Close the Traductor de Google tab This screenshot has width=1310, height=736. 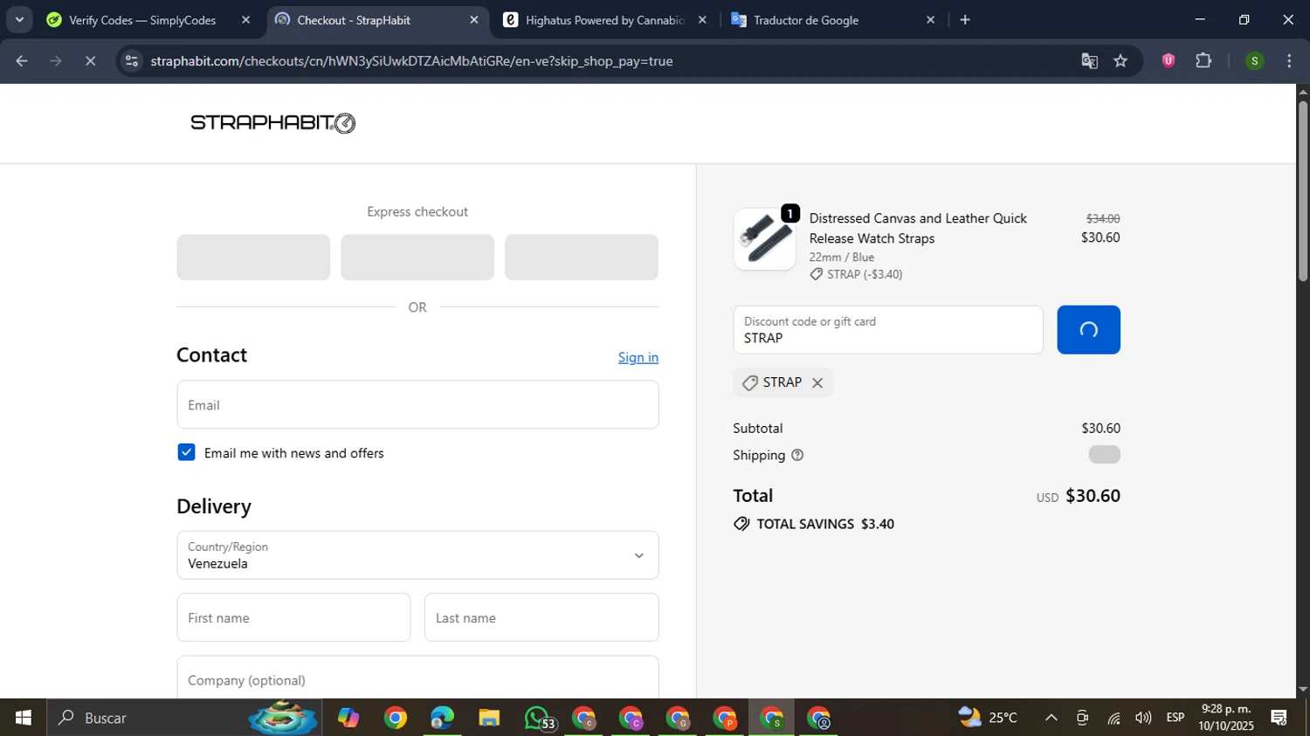931,20
